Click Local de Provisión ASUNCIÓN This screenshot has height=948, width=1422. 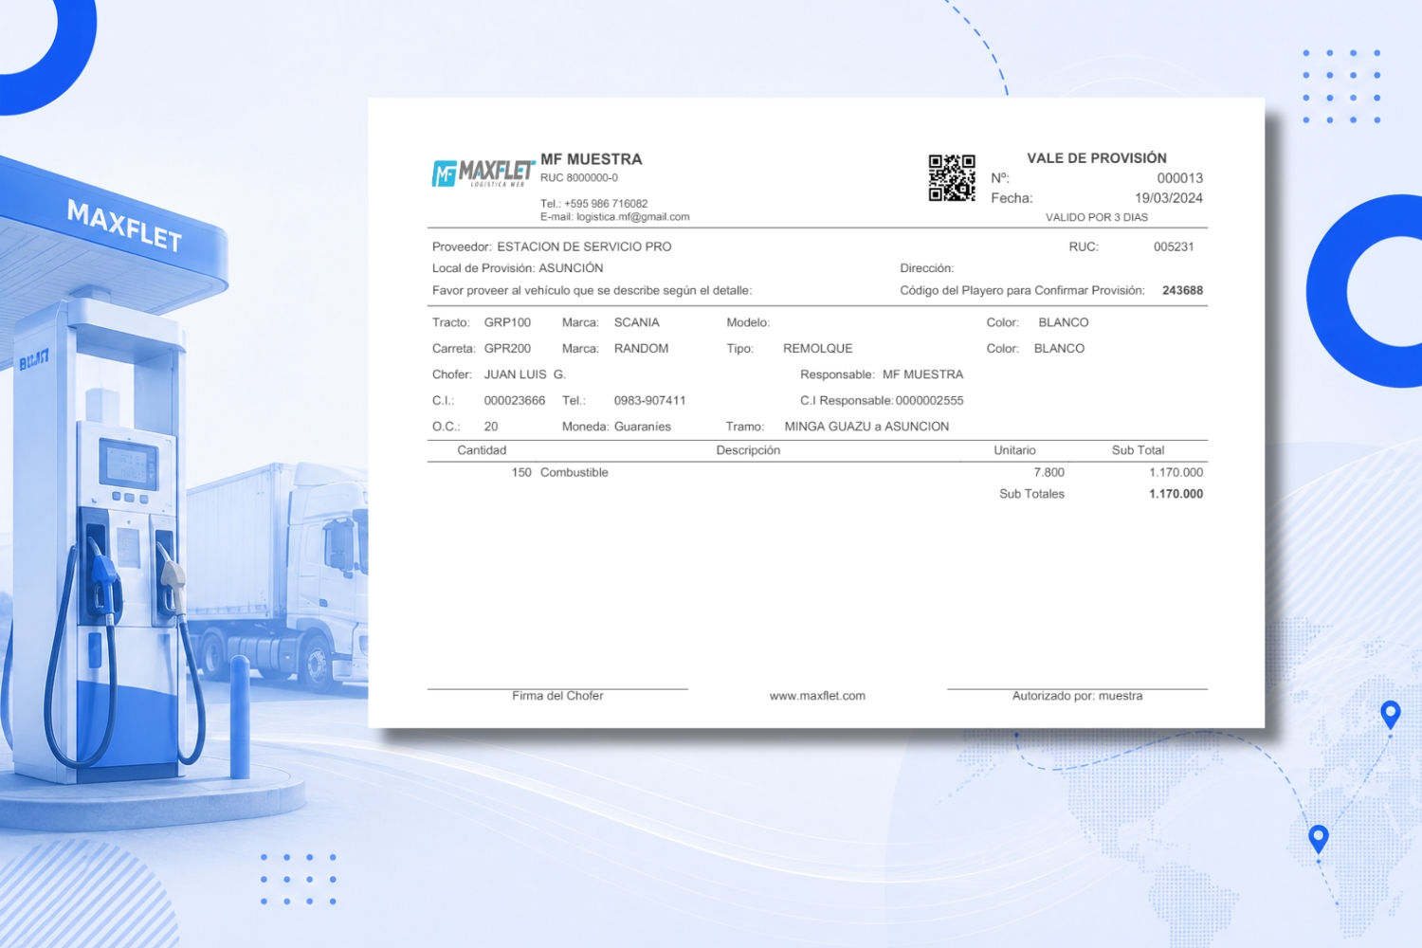coord(518,268)
